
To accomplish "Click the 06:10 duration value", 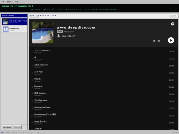I will (172, 66).
